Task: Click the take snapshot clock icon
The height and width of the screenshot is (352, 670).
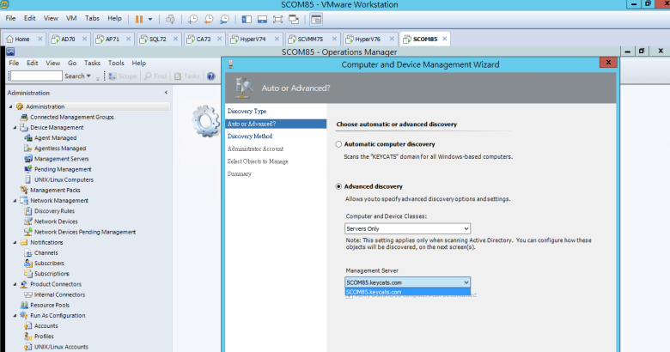Action: point(192,18)
